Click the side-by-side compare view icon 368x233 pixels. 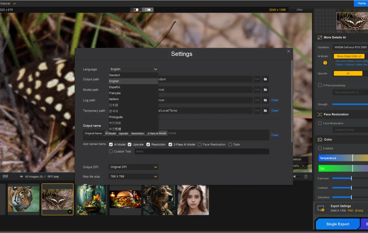coord(148,10)
